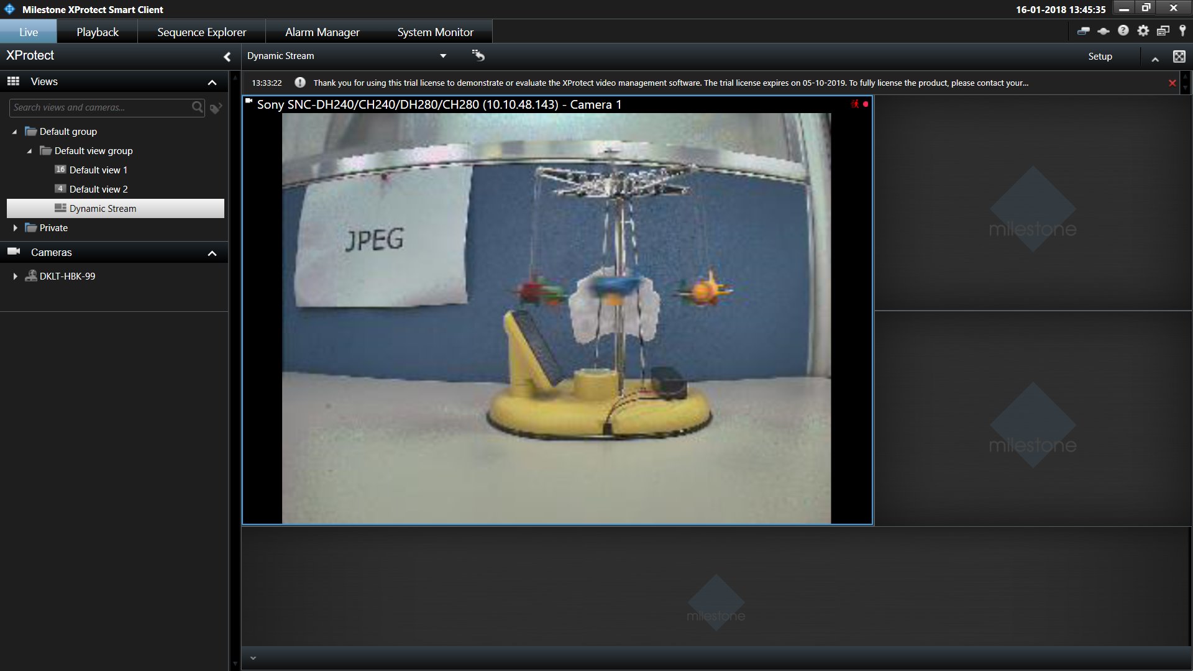Select Default view 2 in the tree
The height and width of the screenshot is (671, 1193).
click(98, 189)
